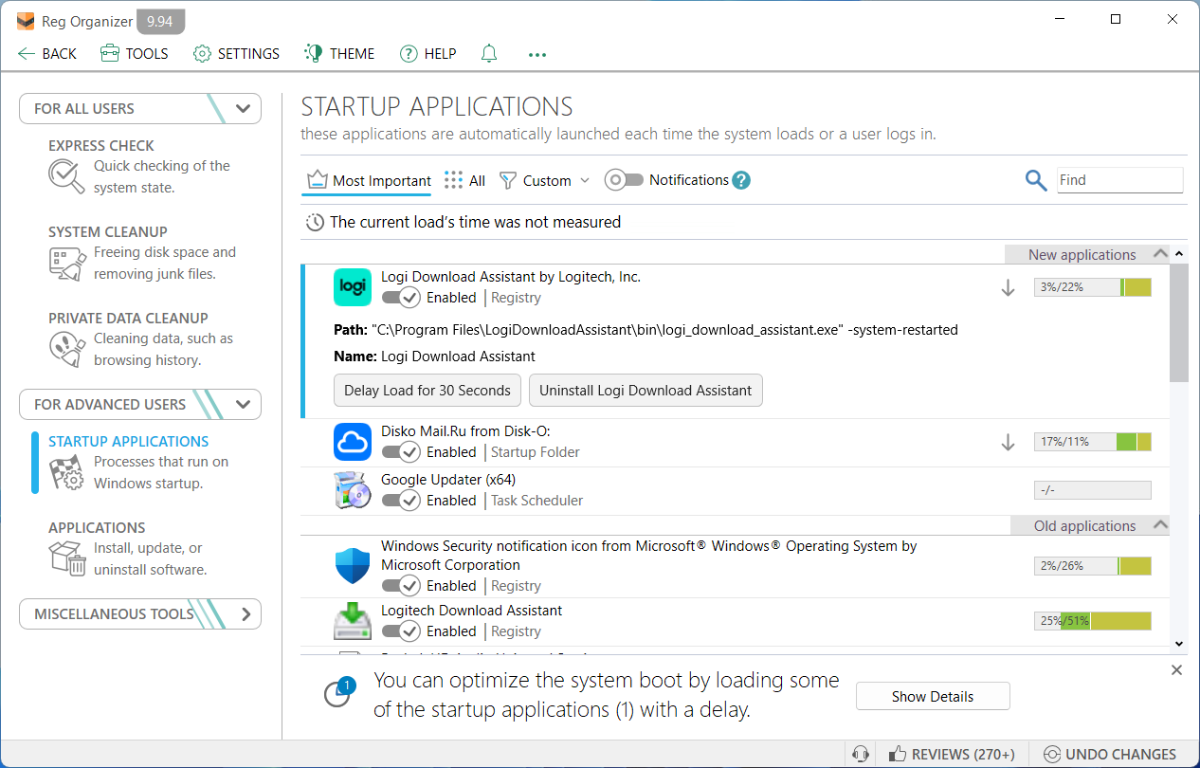Open the HELP menu
Viewport: 1200px width, 768px height.
(x=428, y=54)
